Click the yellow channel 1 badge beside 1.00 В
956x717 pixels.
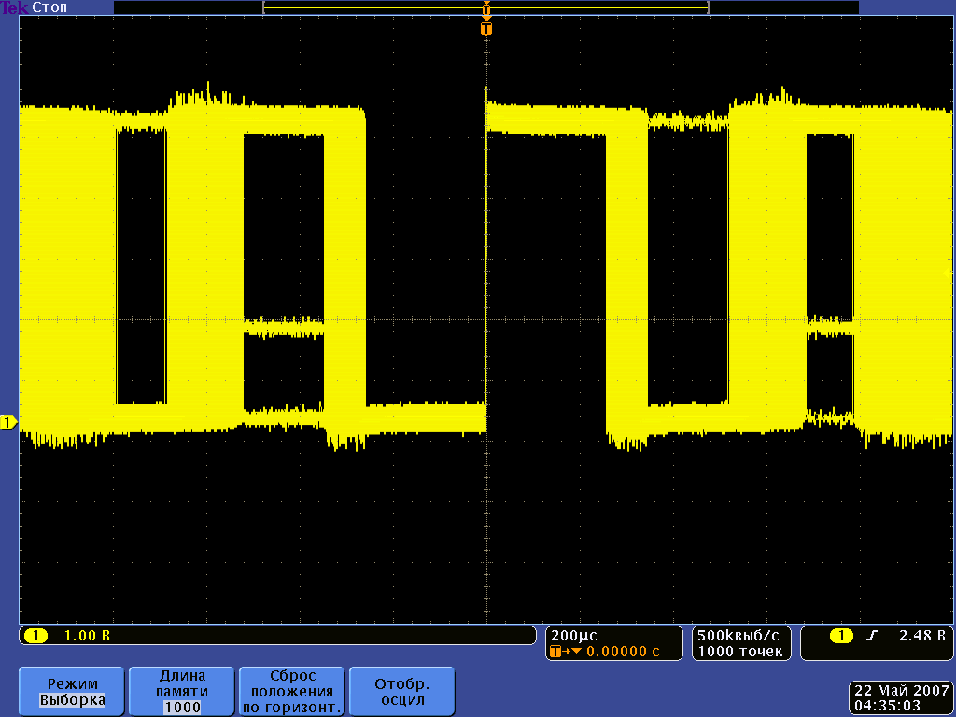(35, 636)
